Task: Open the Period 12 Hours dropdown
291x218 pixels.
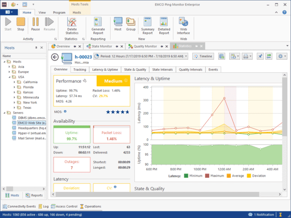Action: click(x=141, y=56)
